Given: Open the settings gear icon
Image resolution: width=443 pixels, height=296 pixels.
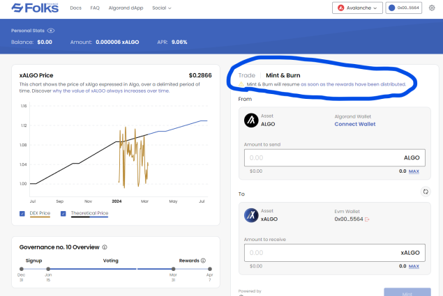Looking at the screenshot, I should tap(432, 8).
